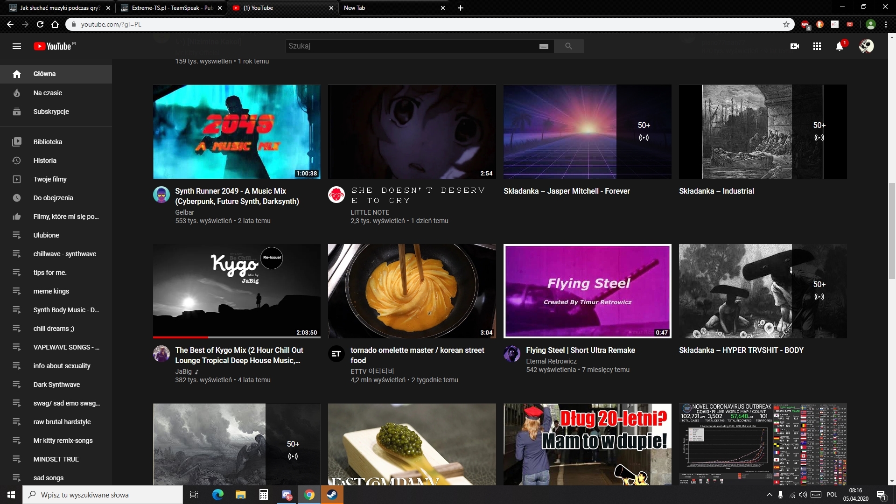Screen dimensions: 896x504
Task: Go back with the browser back arrow
Action: [x=10, y=24]
